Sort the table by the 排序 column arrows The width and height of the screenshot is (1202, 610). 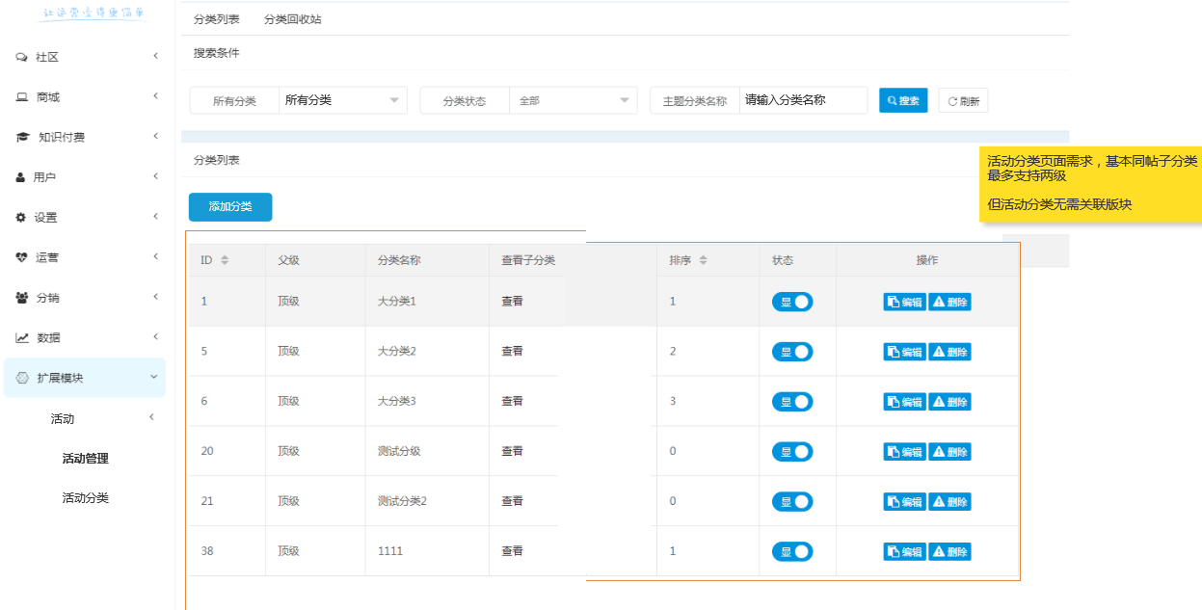point(703,260)
